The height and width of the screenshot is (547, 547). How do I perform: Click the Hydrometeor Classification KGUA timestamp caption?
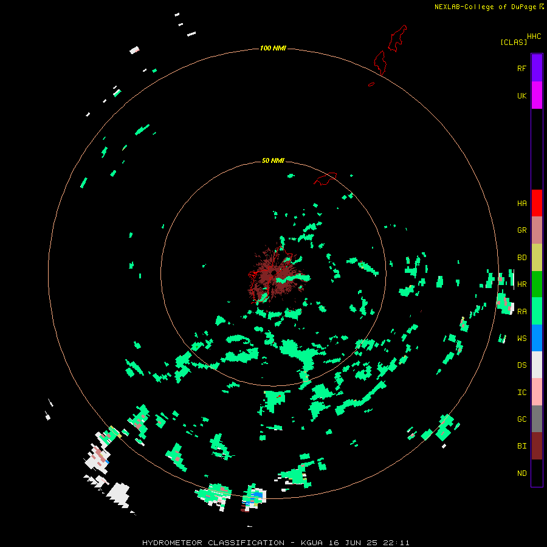pyautogui.click(x=275, y=543)
